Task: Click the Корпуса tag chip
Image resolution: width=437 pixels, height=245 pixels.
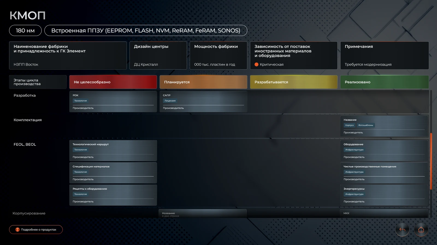Action: click(x=349, y=125)
